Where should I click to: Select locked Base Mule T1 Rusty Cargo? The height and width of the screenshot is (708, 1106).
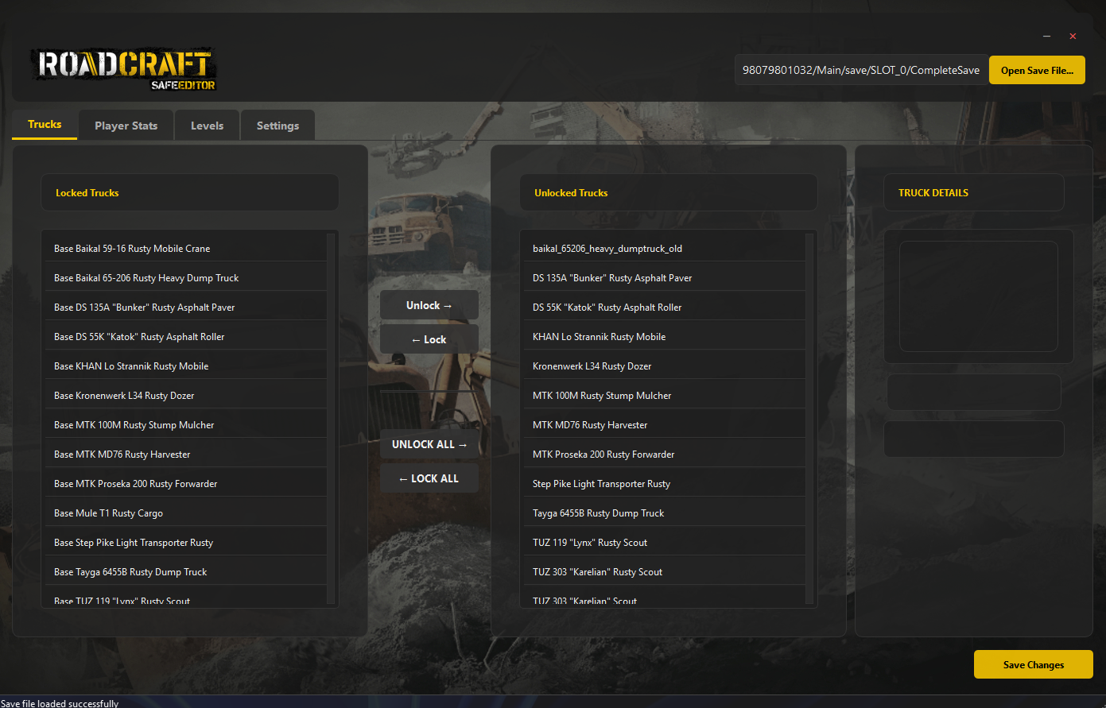click(x=186, y=513)
